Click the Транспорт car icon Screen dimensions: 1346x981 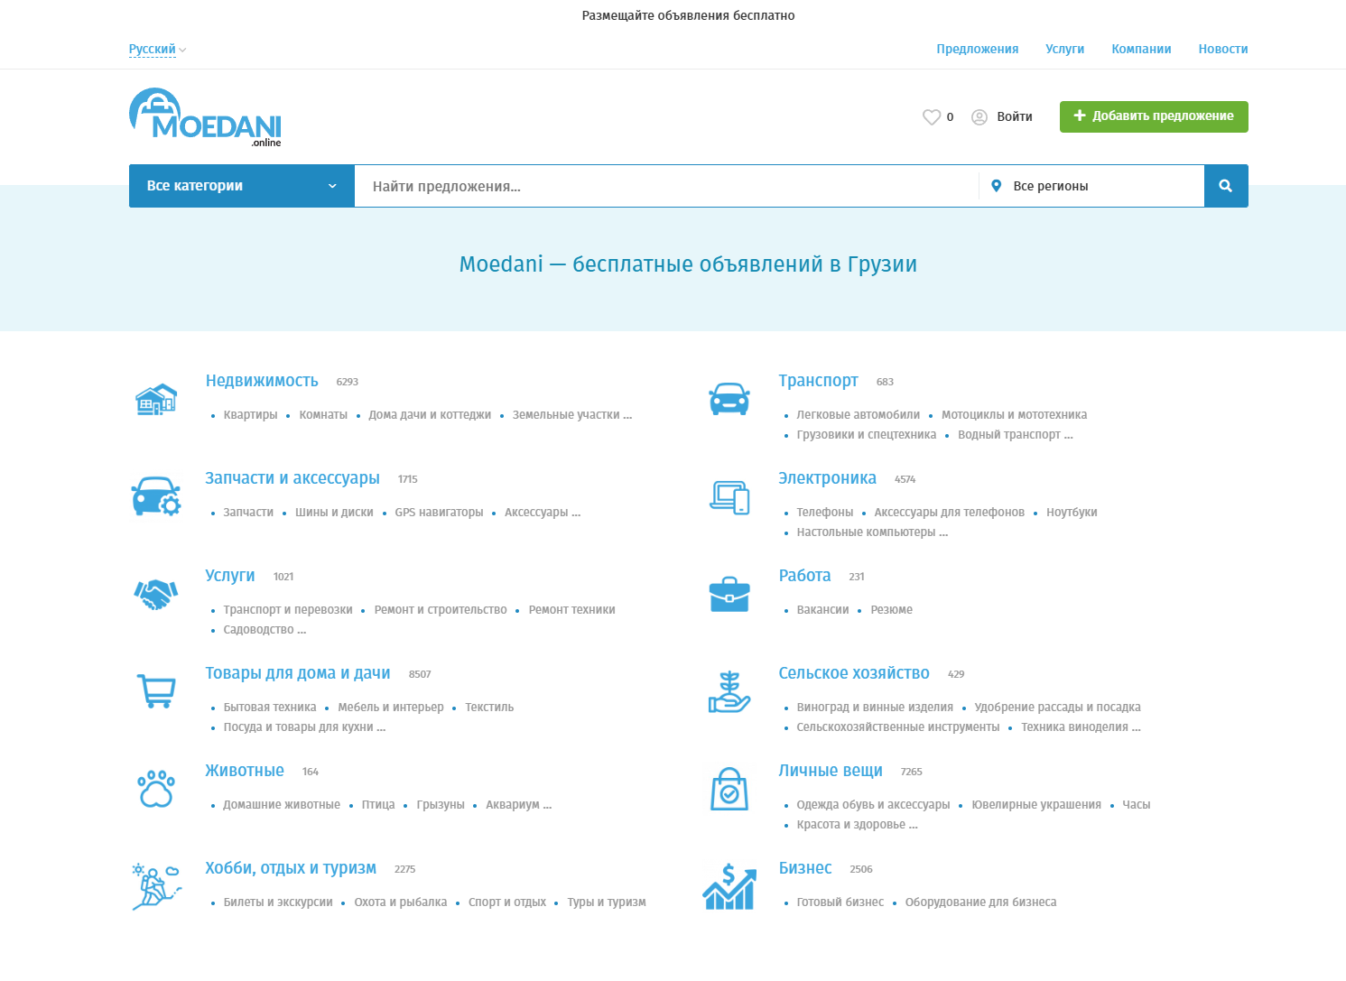point(729,399)
